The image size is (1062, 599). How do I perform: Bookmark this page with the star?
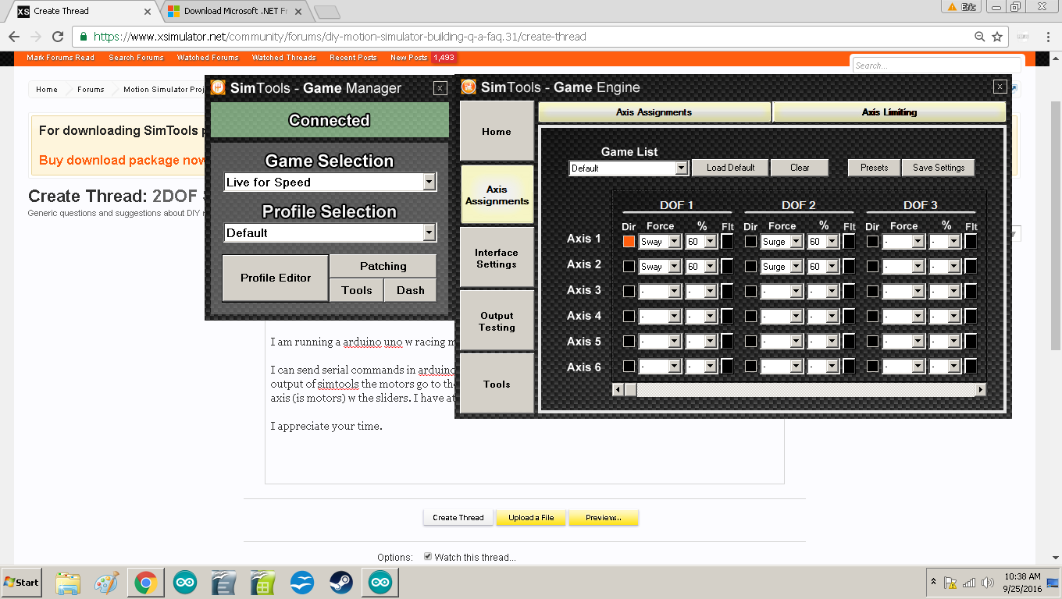997,37
